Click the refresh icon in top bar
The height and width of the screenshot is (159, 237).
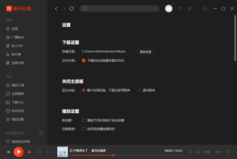(x=71, y=8)
